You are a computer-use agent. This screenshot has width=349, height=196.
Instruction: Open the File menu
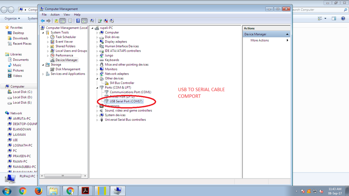coord(44,15)
